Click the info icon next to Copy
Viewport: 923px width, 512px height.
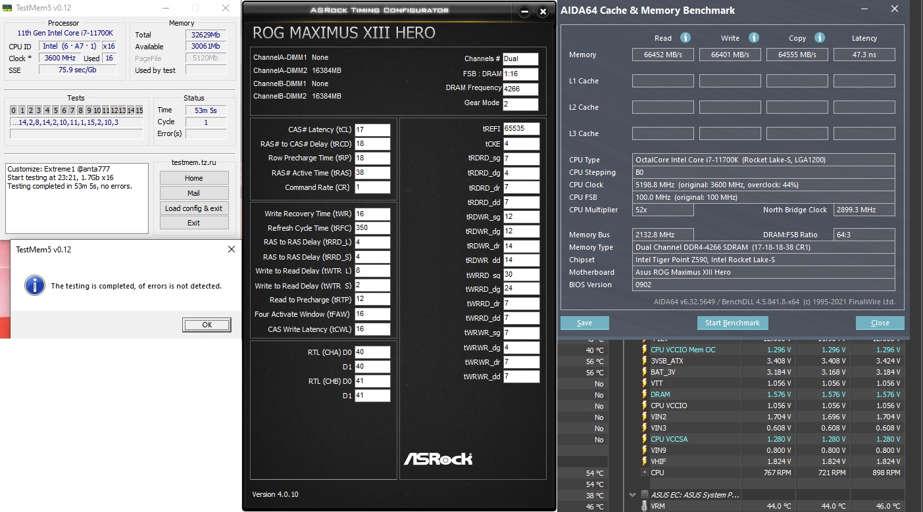[x=820, y=38]
